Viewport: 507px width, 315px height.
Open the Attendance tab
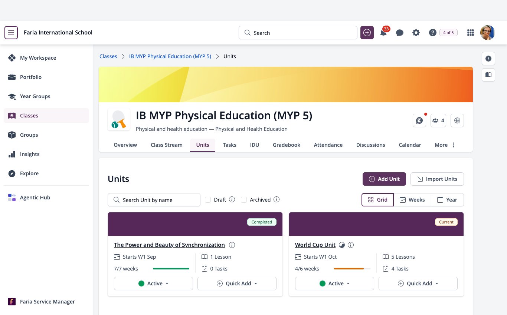pyautogui.click(x=328, y=145)
